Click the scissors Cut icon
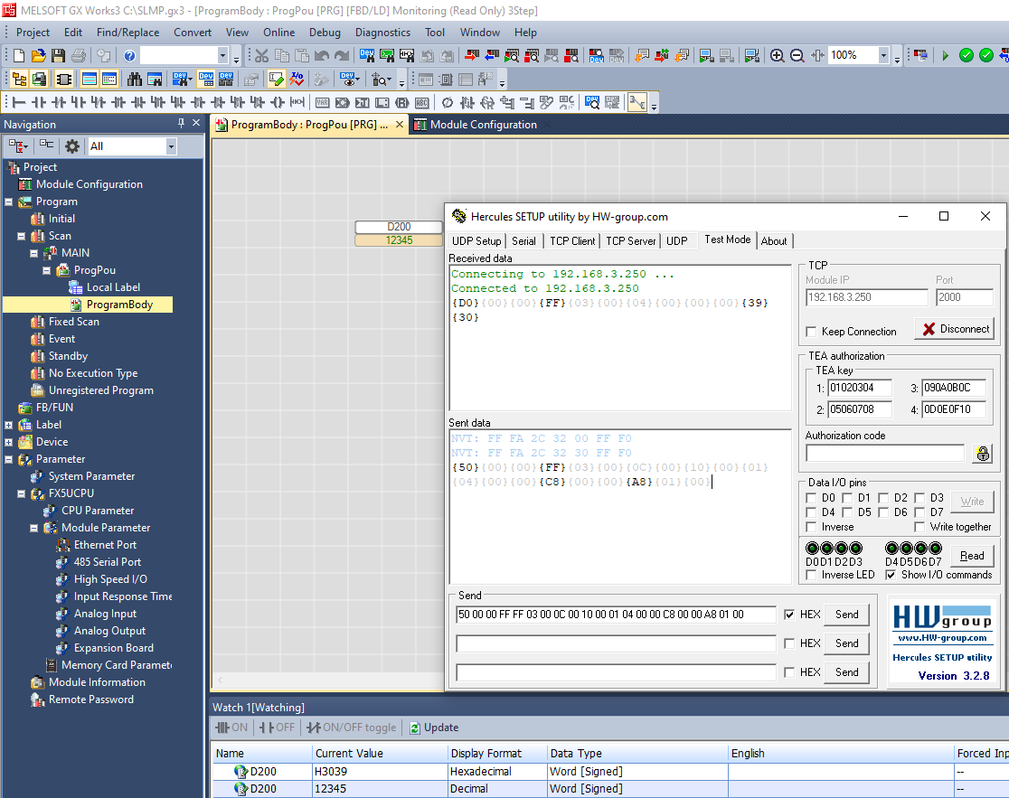The height and width of the screenshot is (798, 1009). click(261, 56)
